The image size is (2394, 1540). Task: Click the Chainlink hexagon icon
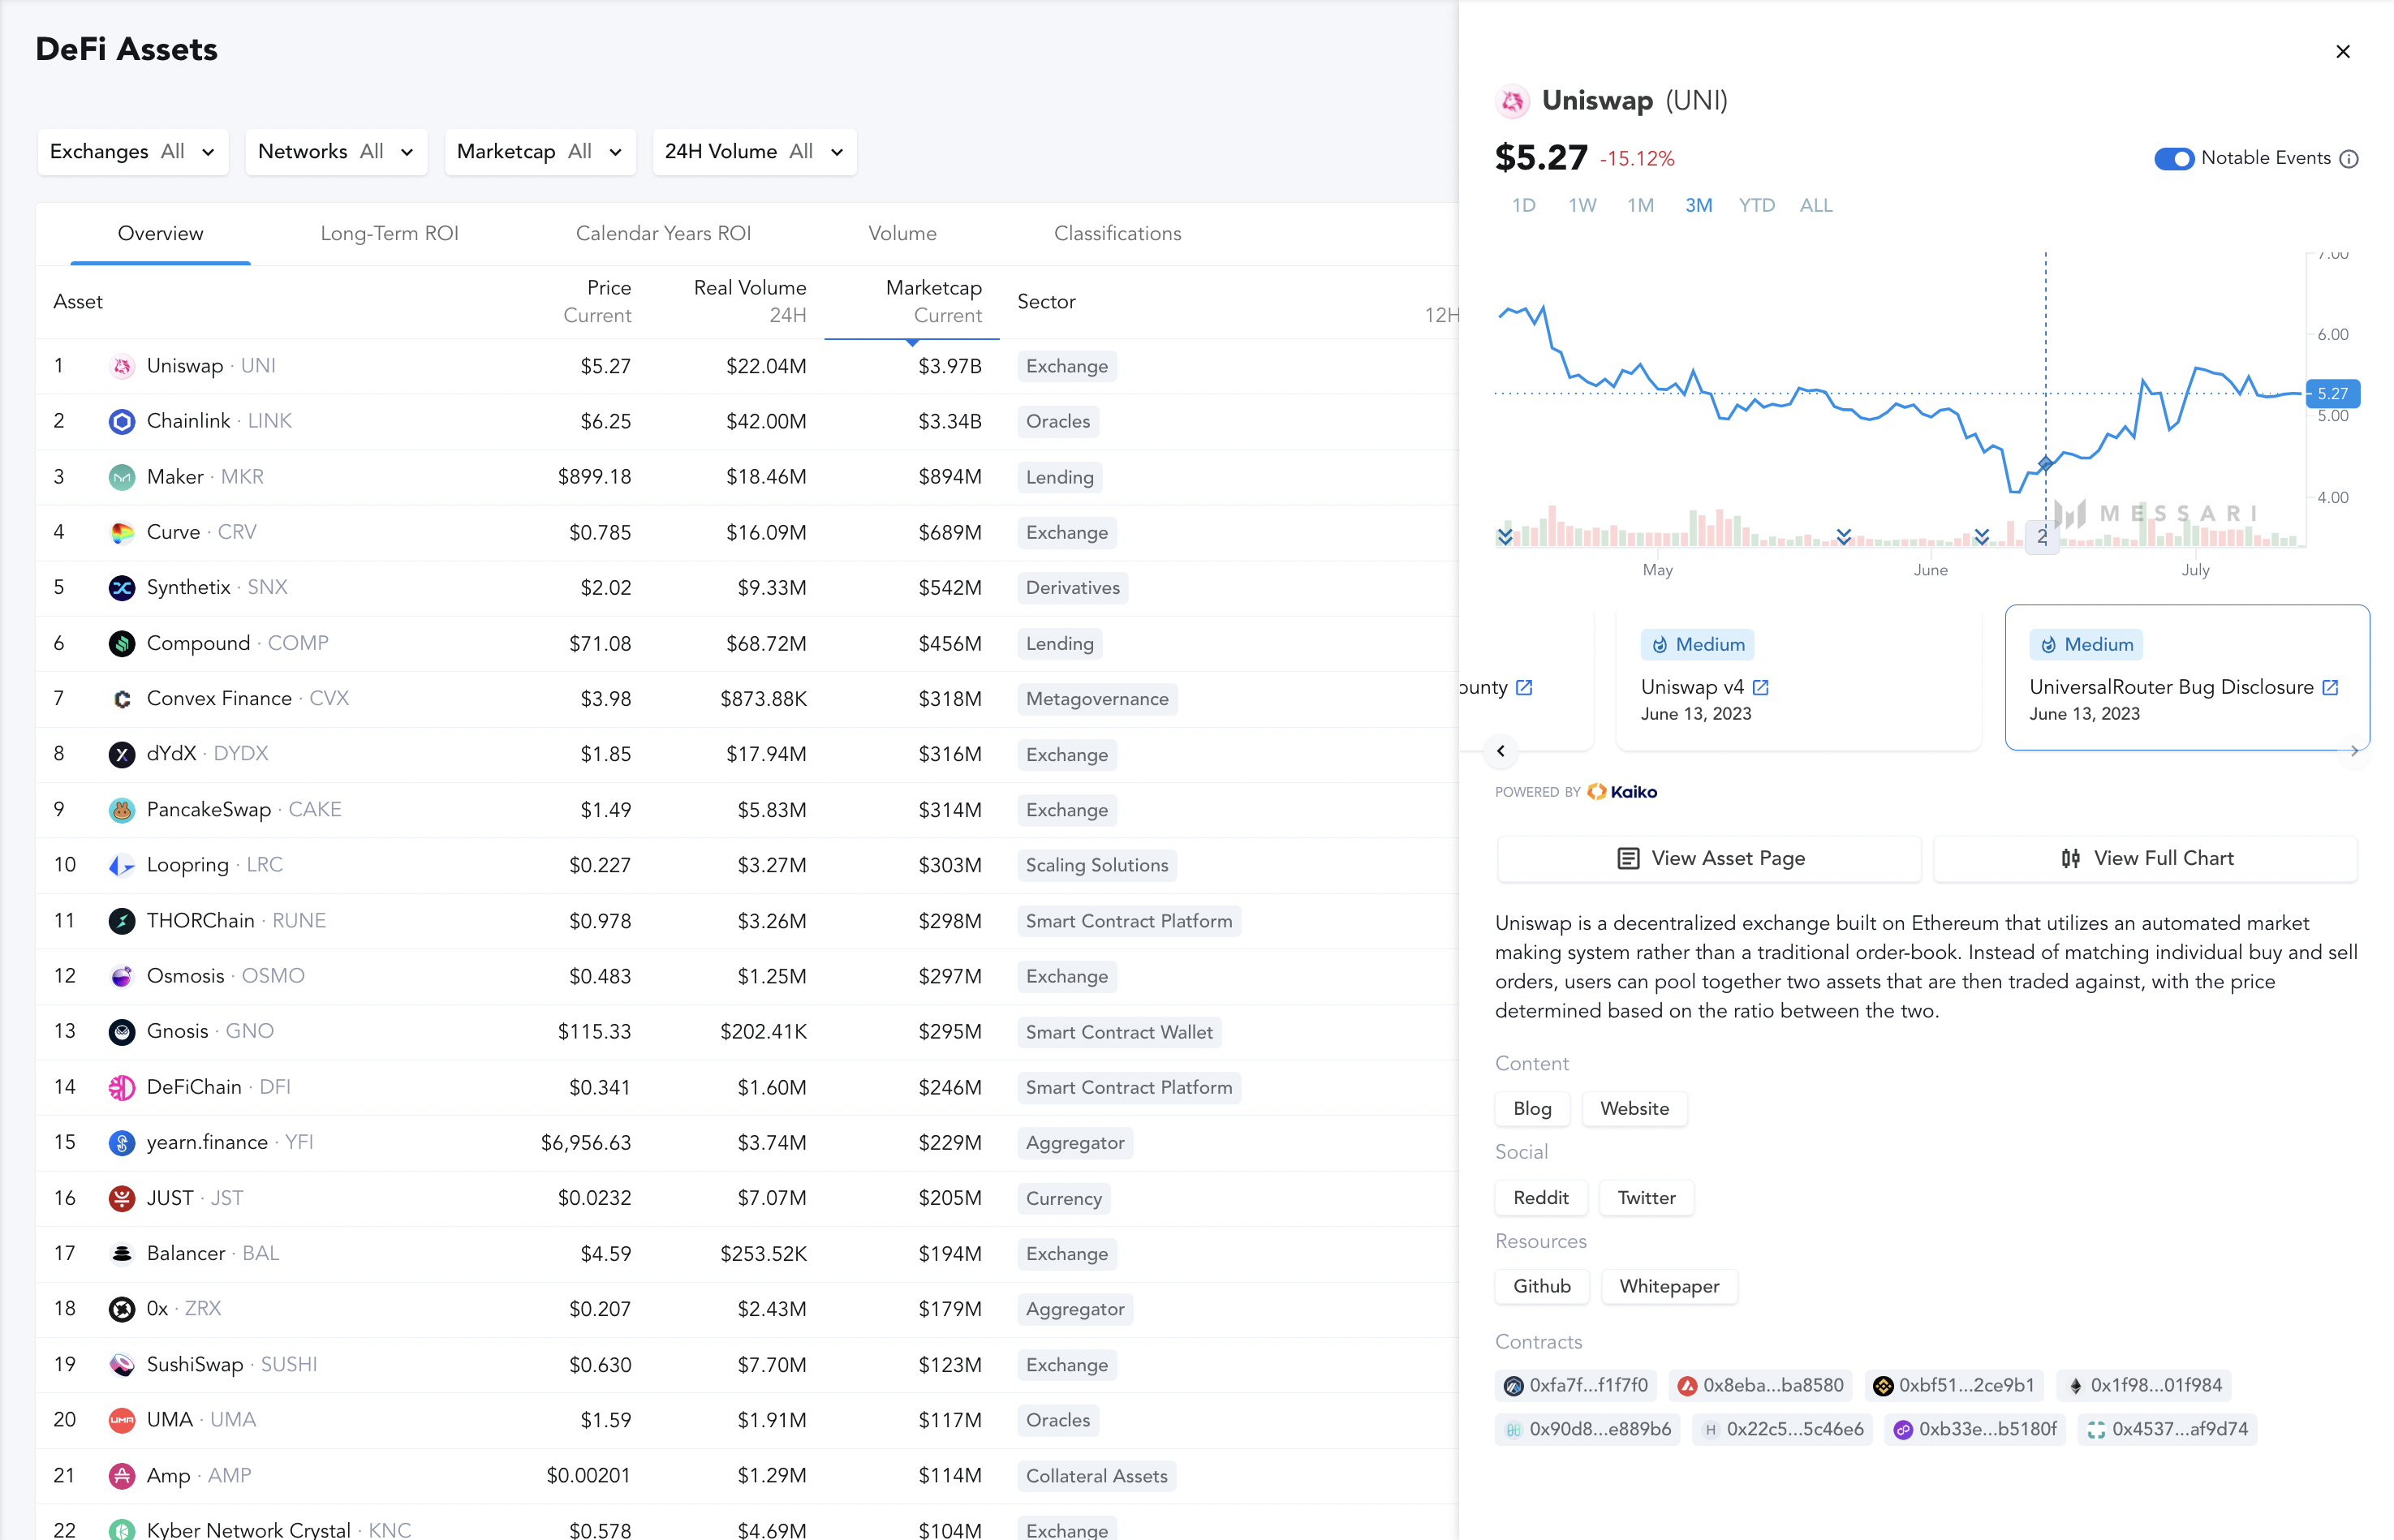(122, 421)
